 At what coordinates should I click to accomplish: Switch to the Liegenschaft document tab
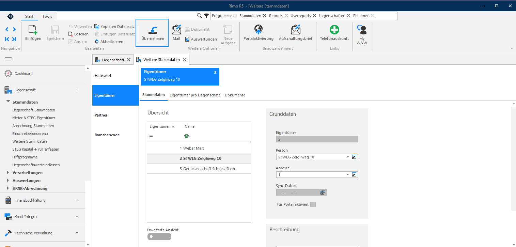click(x=113, y=60)
